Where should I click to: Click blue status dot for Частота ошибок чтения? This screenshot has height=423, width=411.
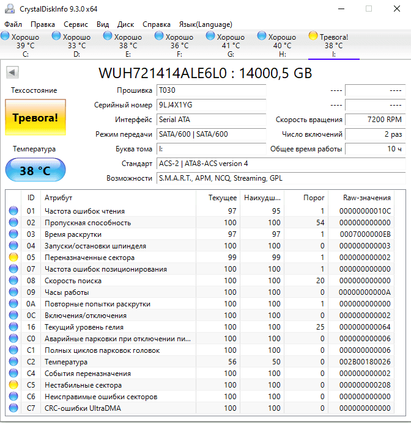tap(13, 211)
